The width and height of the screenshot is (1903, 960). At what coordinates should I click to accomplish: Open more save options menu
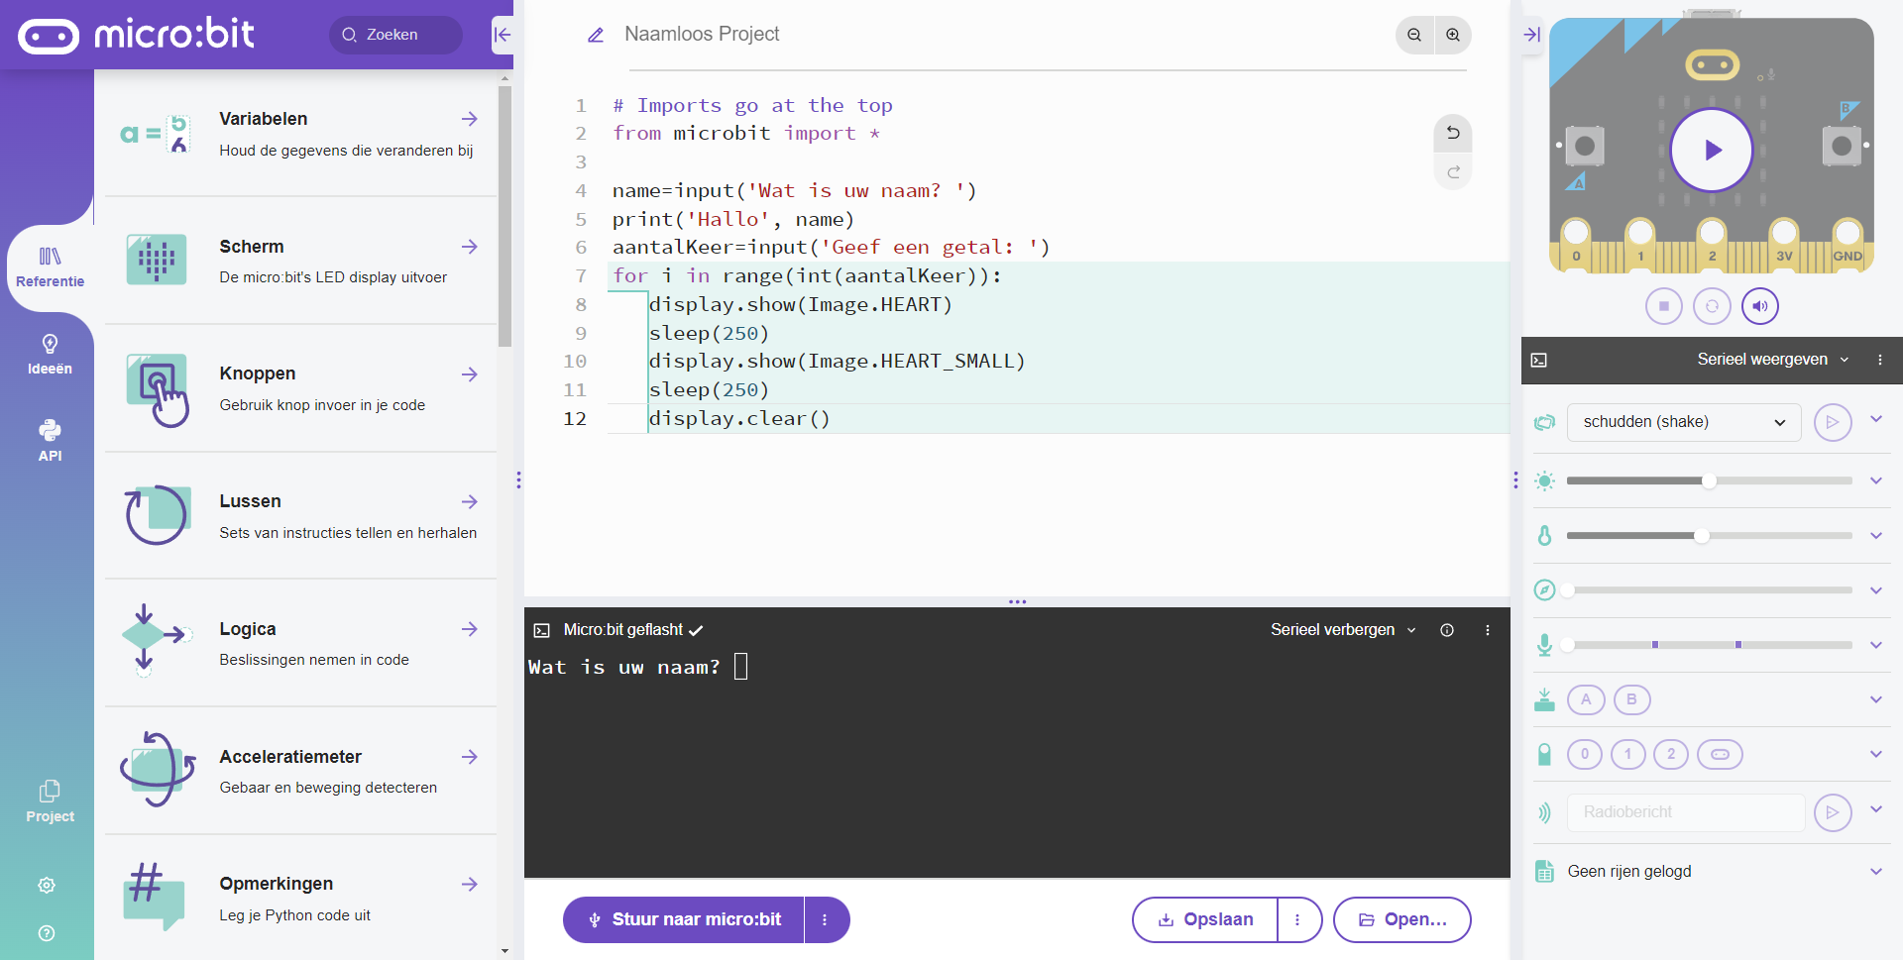pos(1298,919)
